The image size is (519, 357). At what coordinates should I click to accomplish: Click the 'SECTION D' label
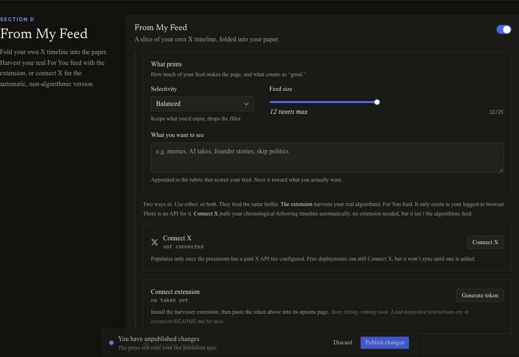click(x=17, y=19)
